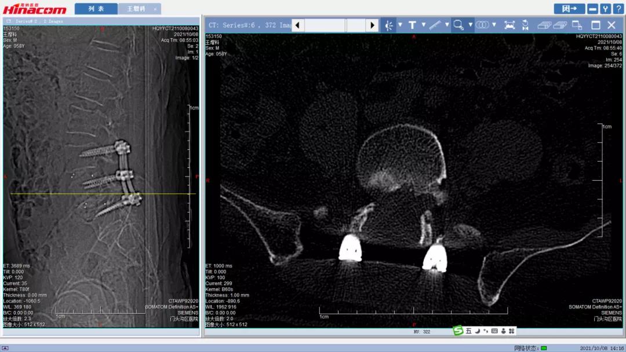
Task: Click the vertebral body in axial CT image
Action: coord(401,159)
